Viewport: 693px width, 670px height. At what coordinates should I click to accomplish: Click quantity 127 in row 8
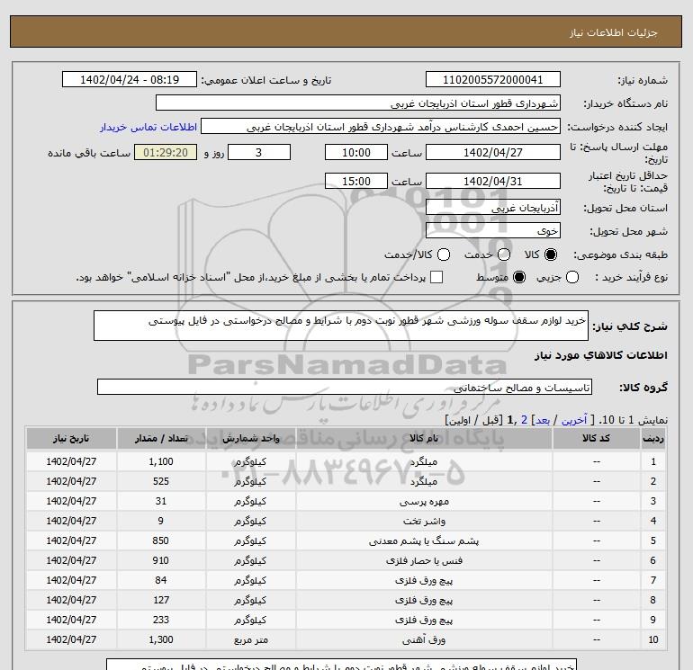pos(161,600)
